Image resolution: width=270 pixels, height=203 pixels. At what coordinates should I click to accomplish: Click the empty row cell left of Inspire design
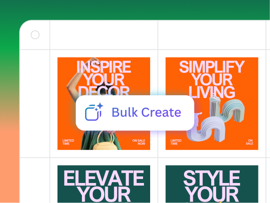35,104
